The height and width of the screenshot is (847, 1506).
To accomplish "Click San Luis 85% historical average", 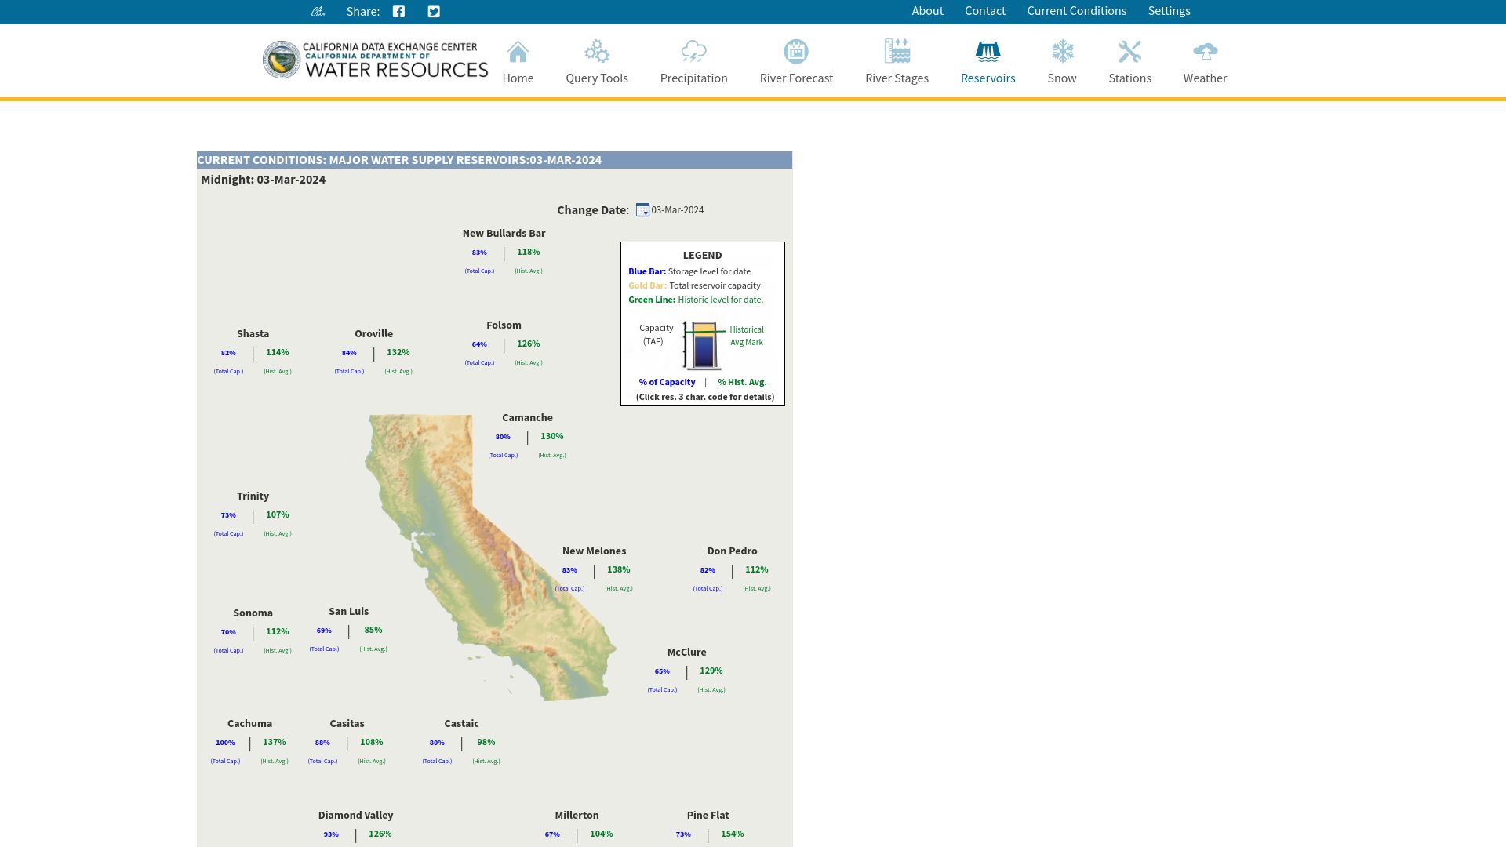I will point(373,631).
